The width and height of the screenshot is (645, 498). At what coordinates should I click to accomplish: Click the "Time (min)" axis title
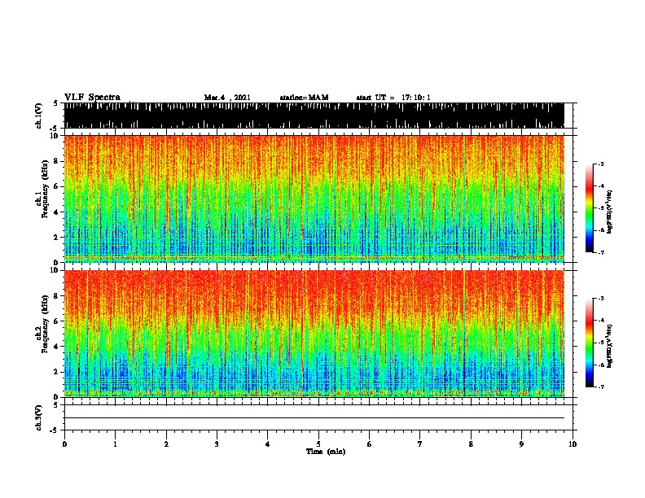click(x=326, y=452)
